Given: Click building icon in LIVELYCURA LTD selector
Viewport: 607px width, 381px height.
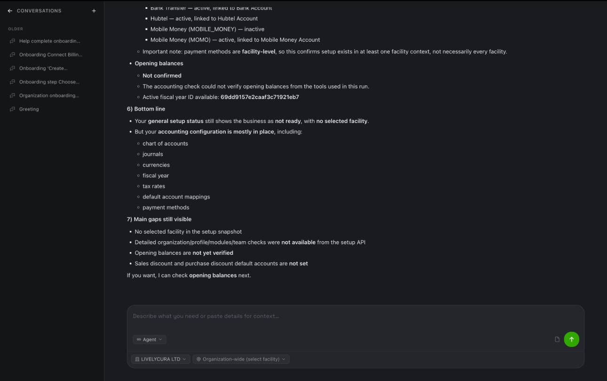Looking at the screenshot, I should (137, 359).
